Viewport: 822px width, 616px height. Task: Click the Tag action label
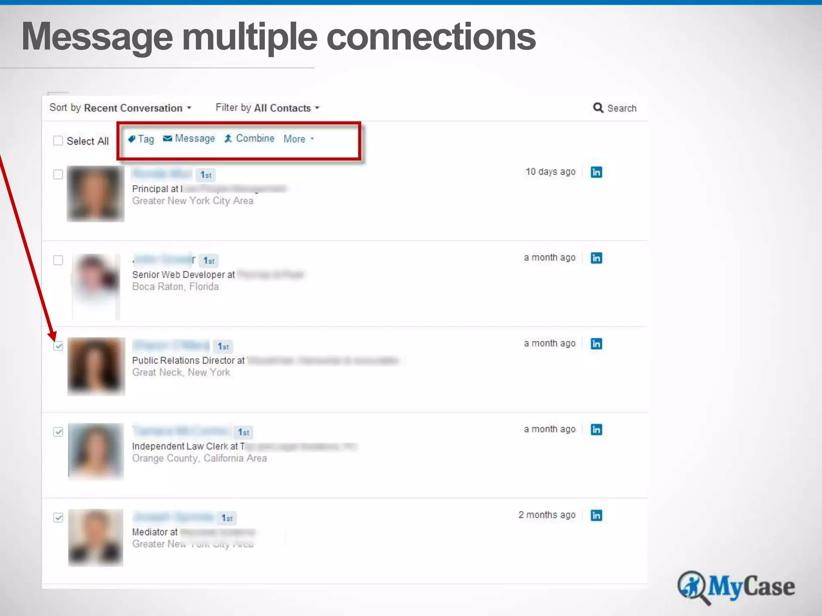146,139
